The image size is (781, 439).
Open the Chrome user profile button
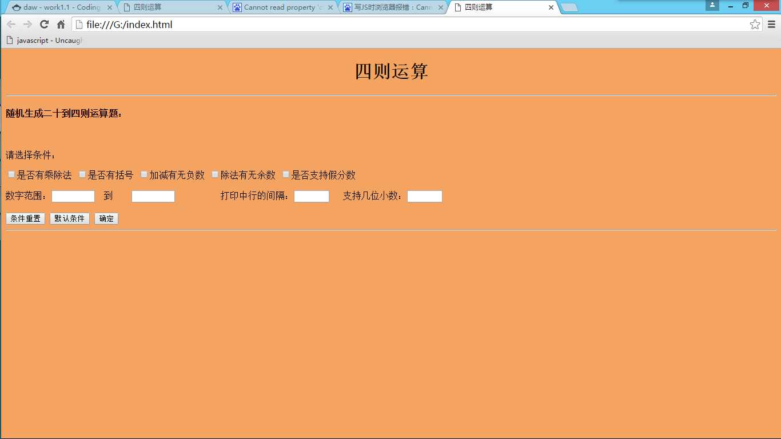(712, 5)
